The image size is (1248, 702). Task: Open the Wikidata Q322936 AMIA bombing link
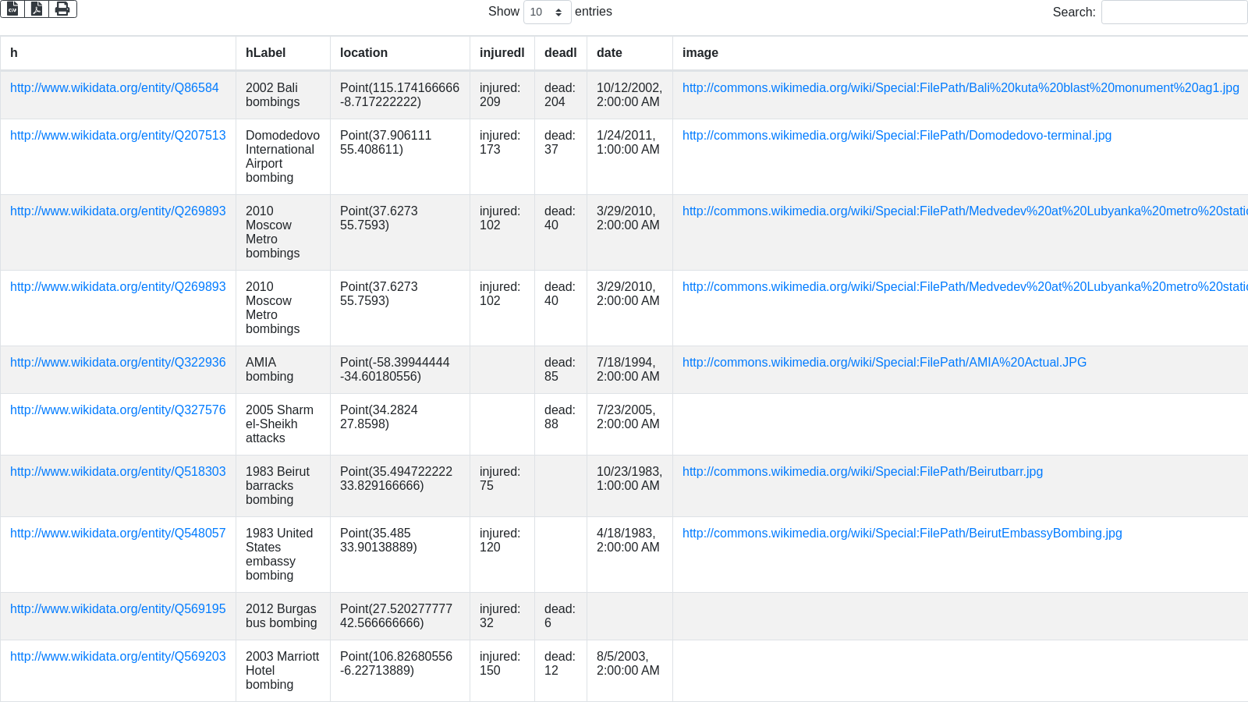(x=118, y=363)
